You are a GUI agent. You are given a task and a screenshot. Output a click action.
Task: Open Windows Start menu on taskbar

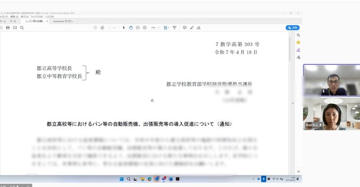[121, 179]
